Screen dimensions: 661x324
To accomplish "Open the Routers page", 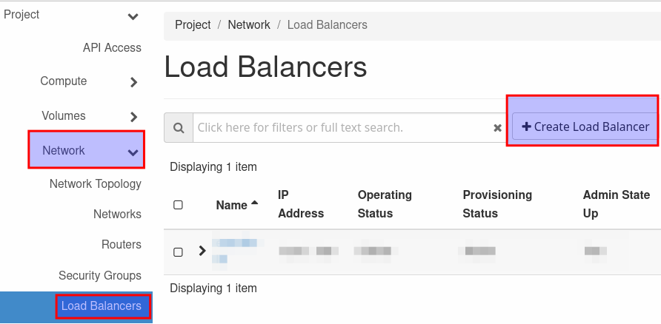I will [121, 244].
